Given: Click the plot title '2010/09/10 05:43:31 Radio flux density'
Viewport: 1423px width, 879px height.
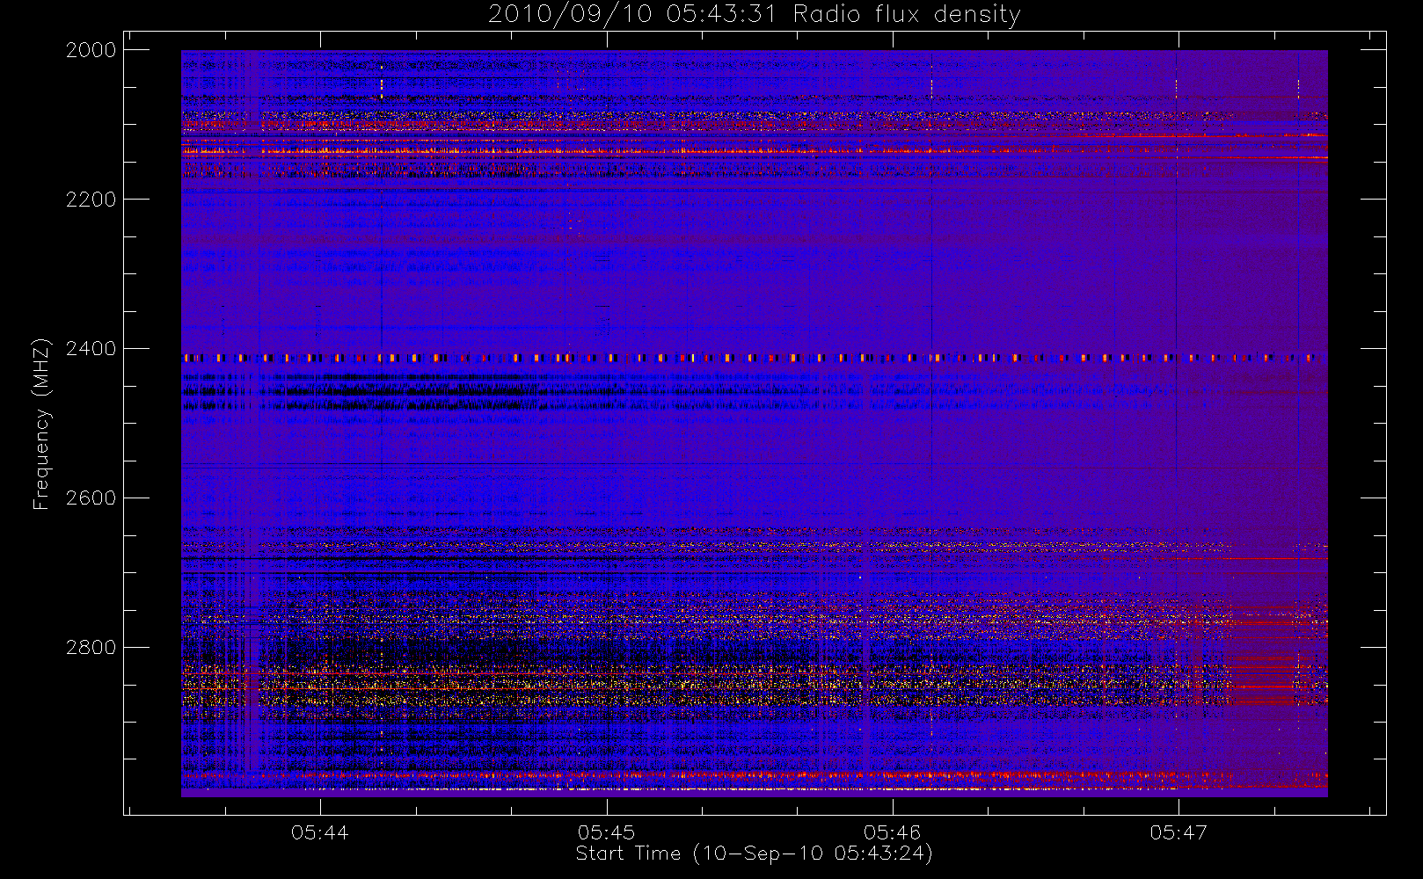Looking at the screenshot, I should (x=754, y=15).
